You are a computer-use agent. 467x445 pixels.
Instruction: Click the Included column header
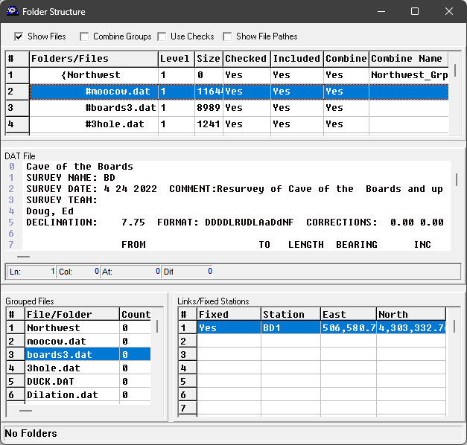(297, 59)
